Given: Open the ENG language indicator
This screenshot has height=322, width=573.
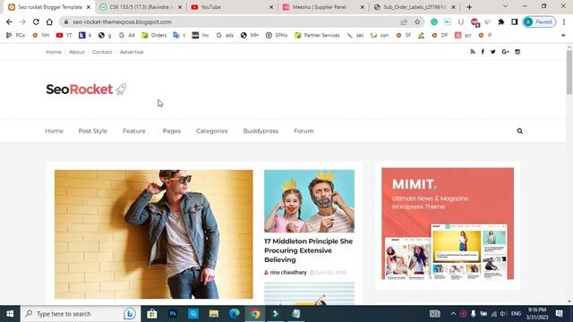Looking at the screenshot, I should 516,314.
